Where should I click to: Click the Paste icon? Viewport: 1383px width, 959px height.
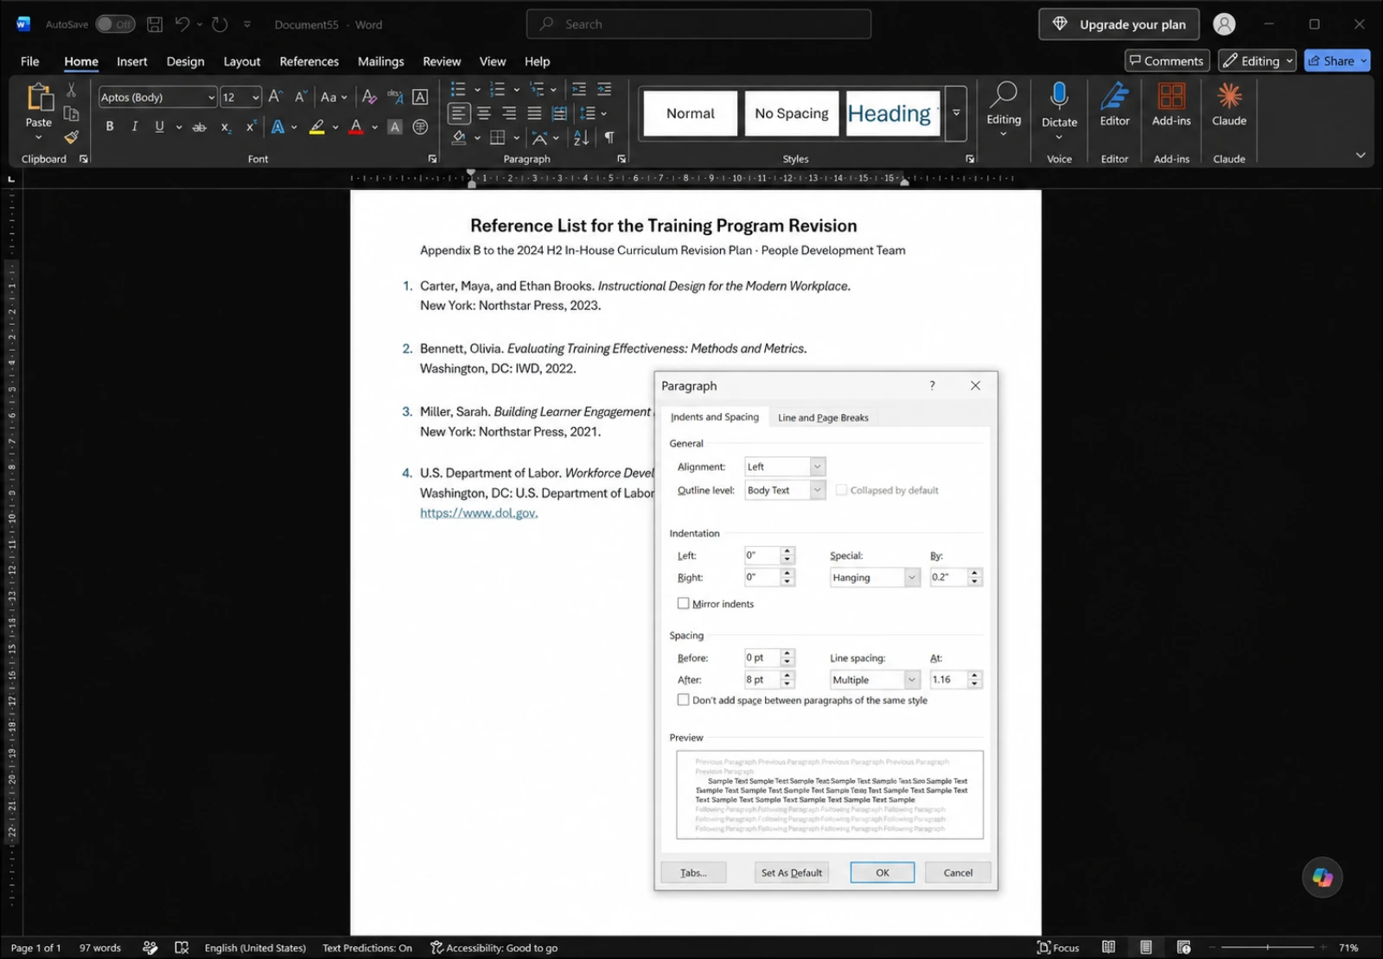pyautogui.click(x=39, y=97)
